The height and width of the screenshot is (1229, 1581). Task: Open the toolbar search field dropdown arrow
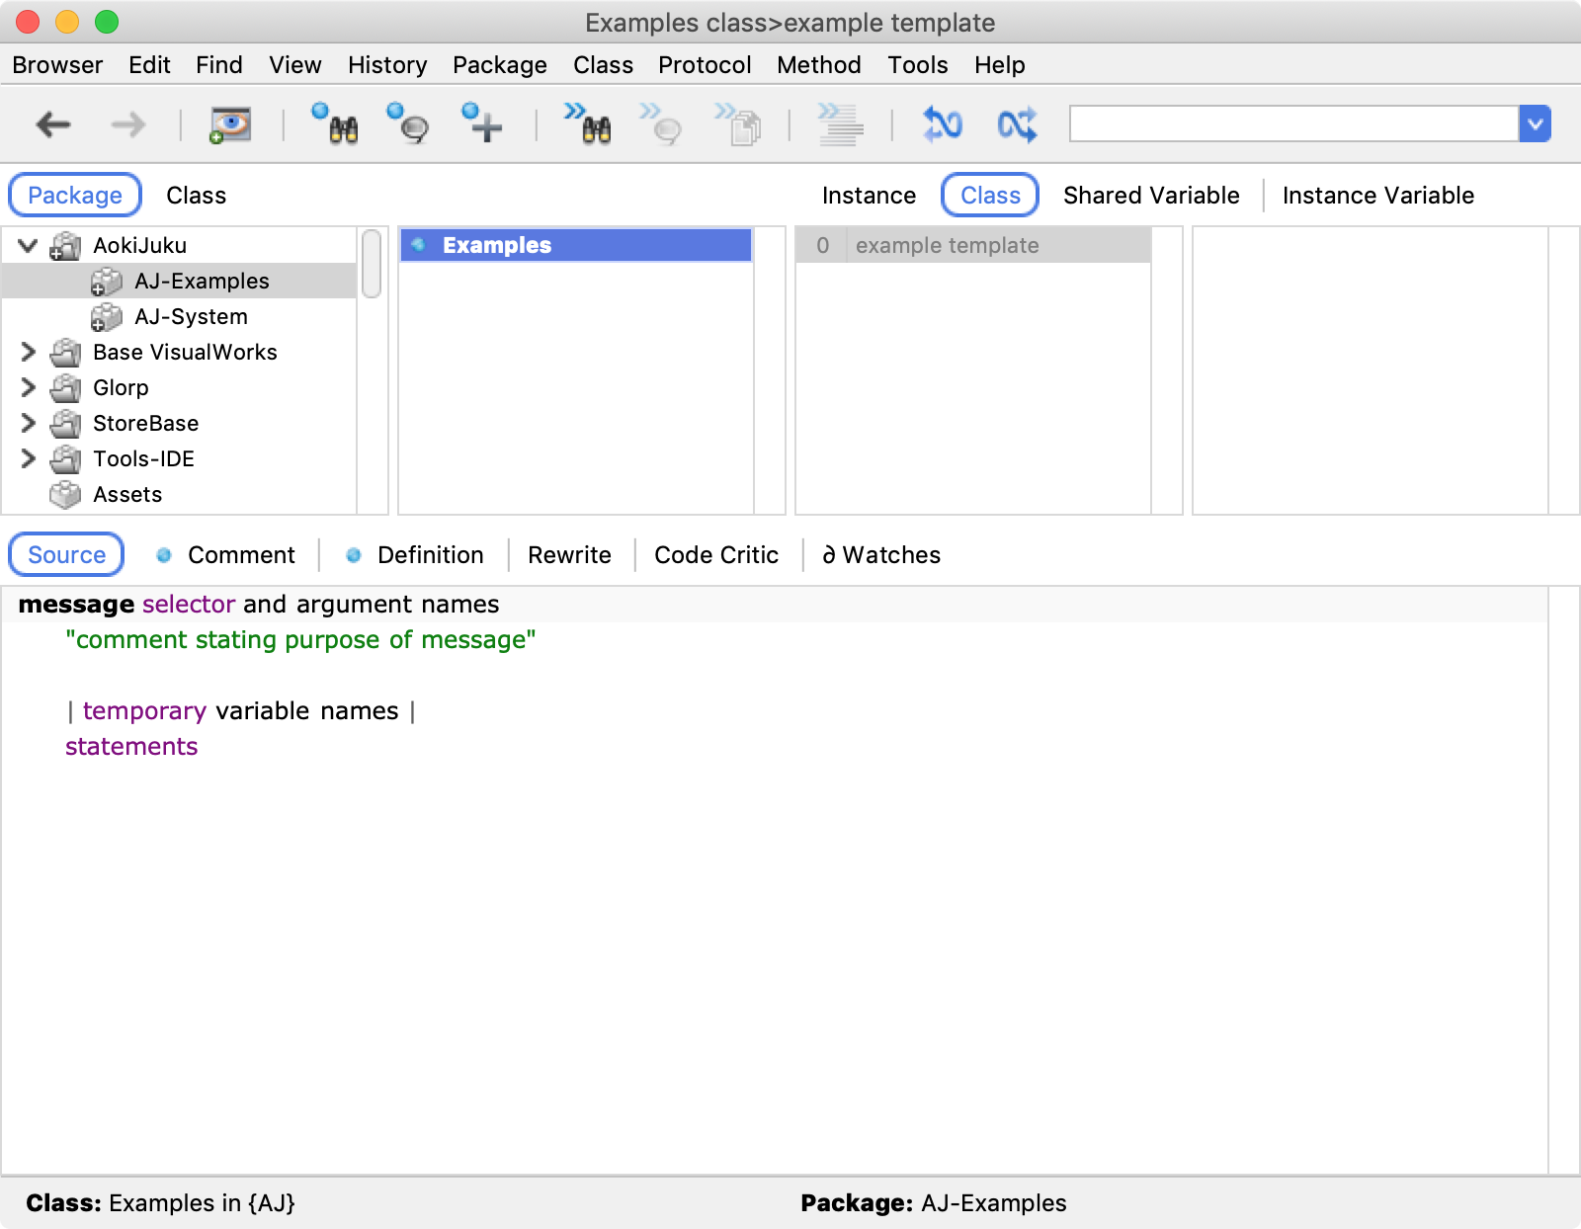(x=1535, y=124)
